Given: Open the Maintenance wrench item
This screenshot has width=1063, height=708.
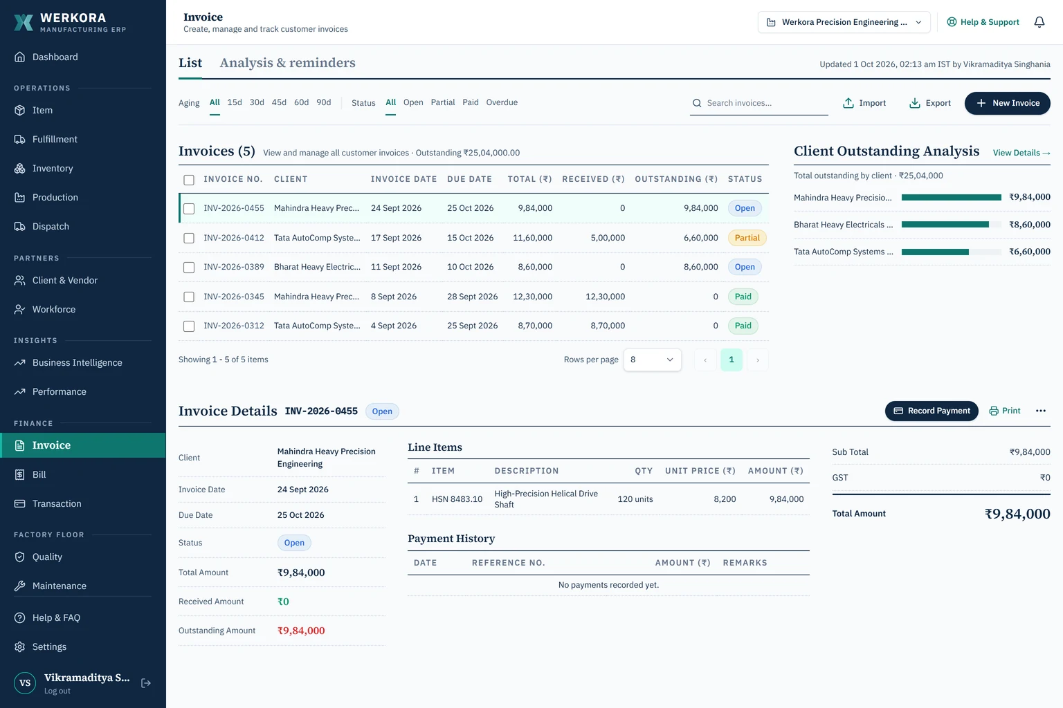Looking at the screenshot, I should [x=82, y=586].
